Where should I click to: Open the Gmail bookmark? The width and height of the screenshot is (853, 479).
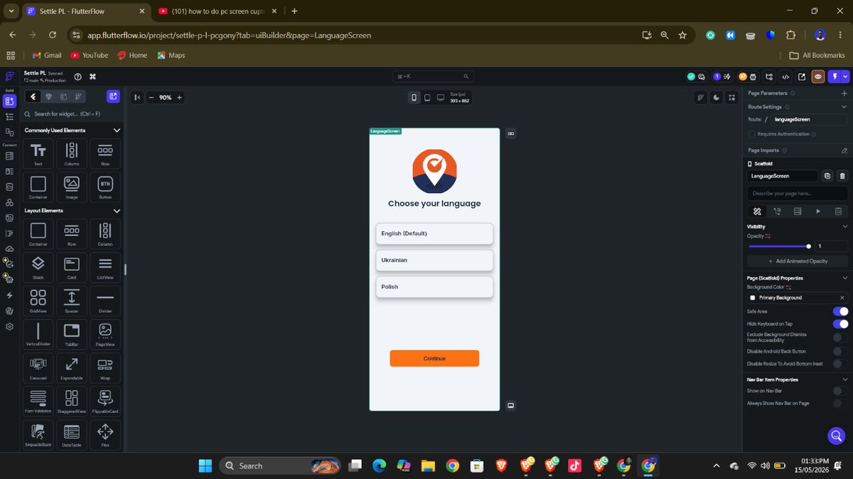click(x=47, y=55)
